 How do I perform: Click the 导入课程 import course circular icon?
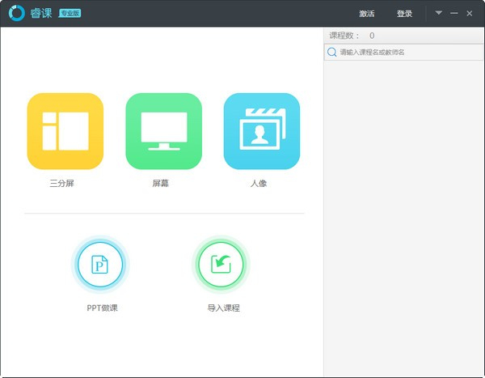pos(221,264)
